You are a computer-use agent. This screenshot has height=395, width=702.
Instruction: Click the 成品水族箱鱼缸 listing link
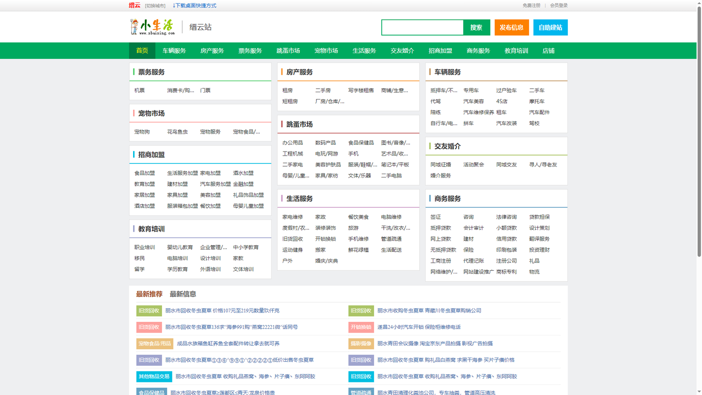(228, 344)
